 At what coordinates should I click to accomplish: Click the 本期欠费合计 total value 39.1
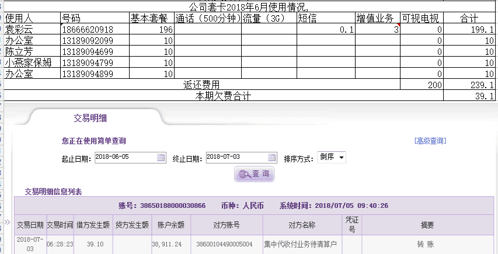click(470, 96)
